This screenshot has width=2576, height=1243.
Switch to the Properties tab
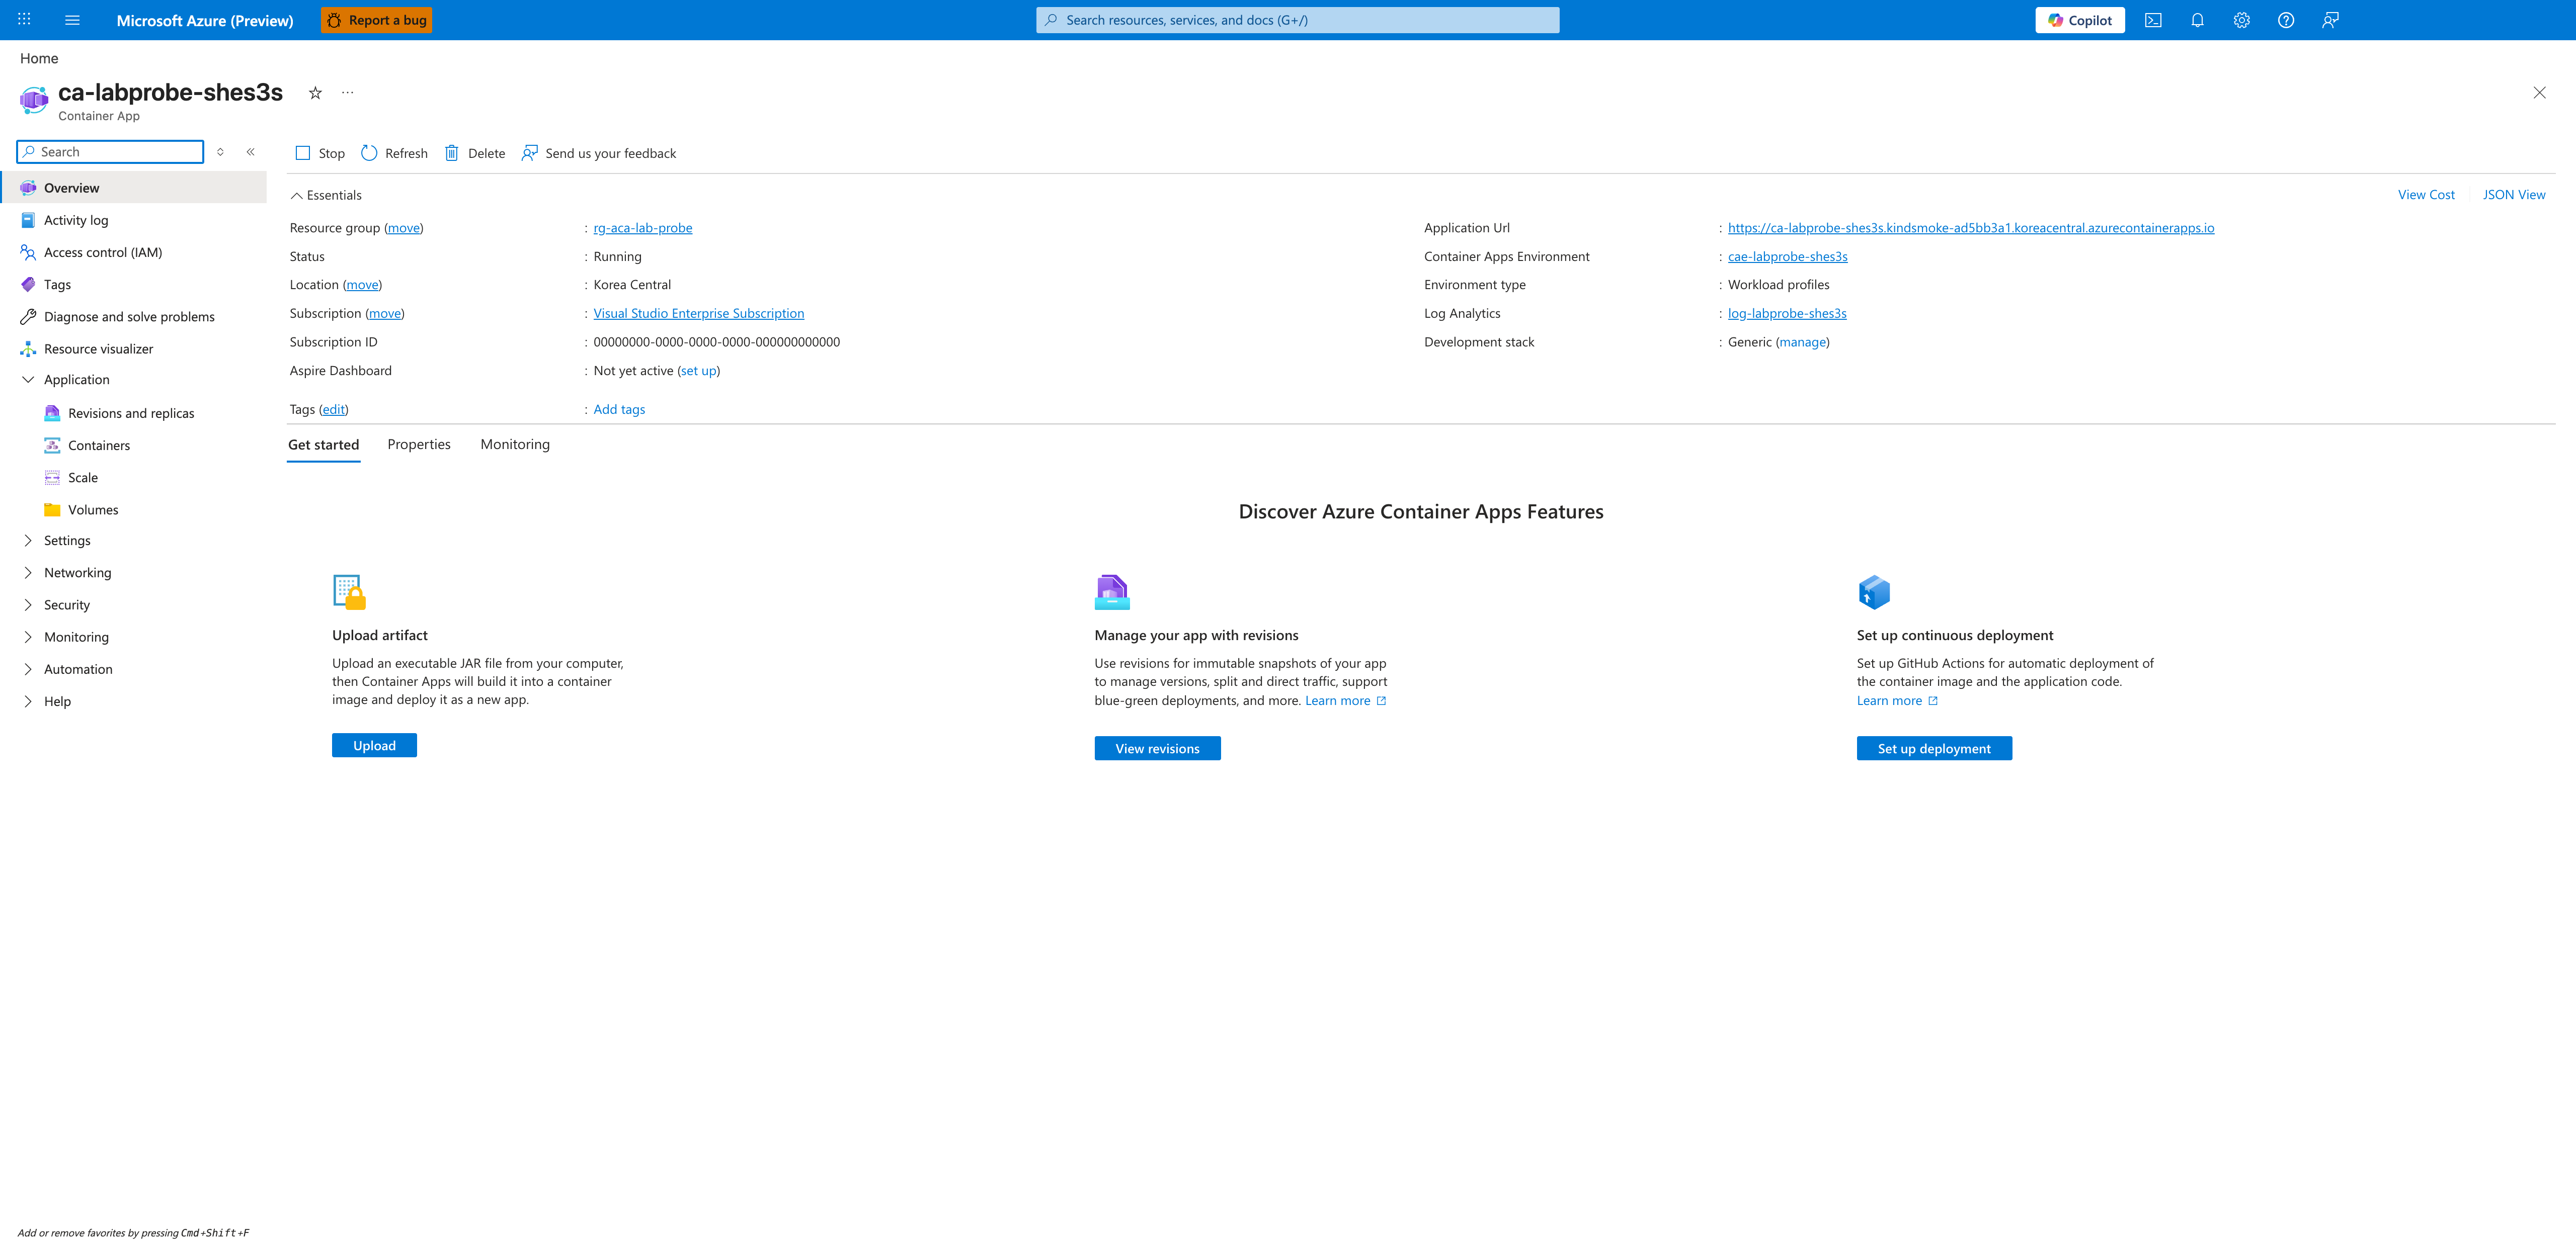pyautogui.click(x=419, y=445)
